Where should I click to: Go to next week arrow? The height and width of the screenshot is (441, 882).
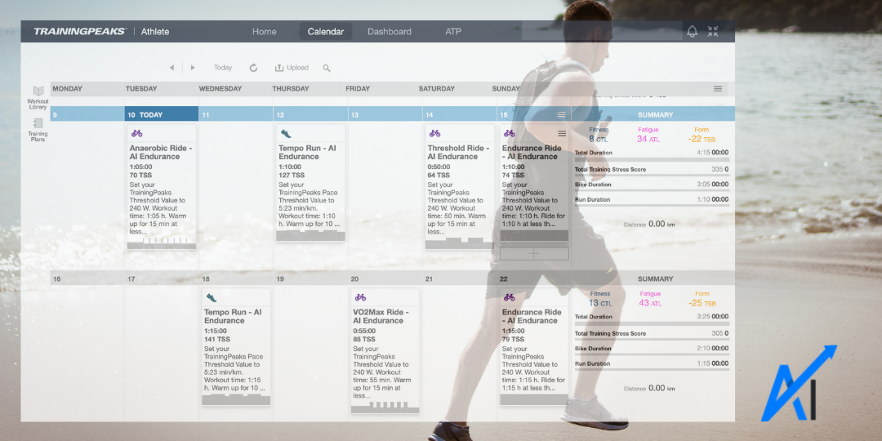pos(193,68)
